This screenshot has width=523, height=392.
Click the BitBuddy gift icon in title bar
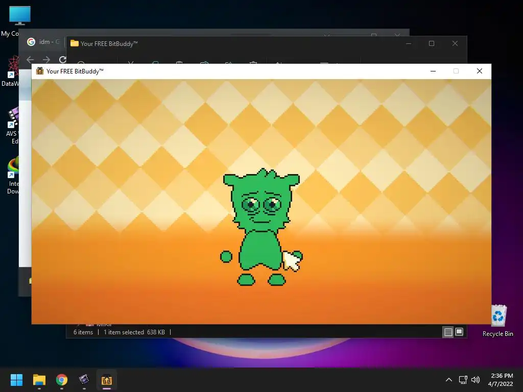click(x=40, y=71)
